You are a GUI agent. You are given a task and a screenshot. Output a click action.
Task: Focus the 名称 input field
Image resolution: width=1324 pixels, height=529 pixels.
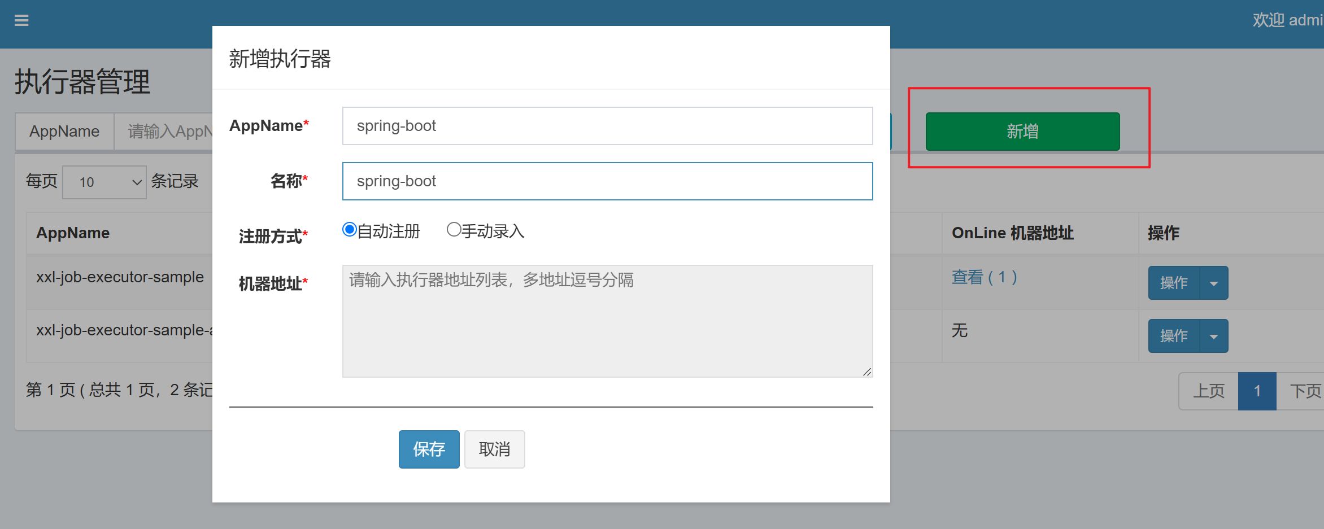[x=608, y=181]
